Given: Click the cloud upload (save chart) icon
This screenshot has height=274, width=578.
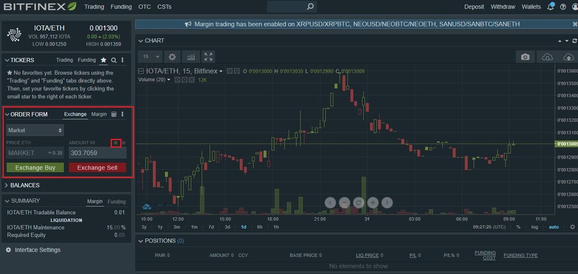Looking at the screenshot, I should (568, 57).
